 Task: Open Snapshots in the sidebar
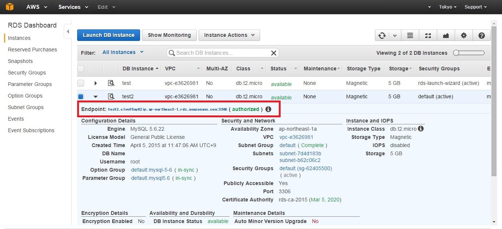click(20, 61)
